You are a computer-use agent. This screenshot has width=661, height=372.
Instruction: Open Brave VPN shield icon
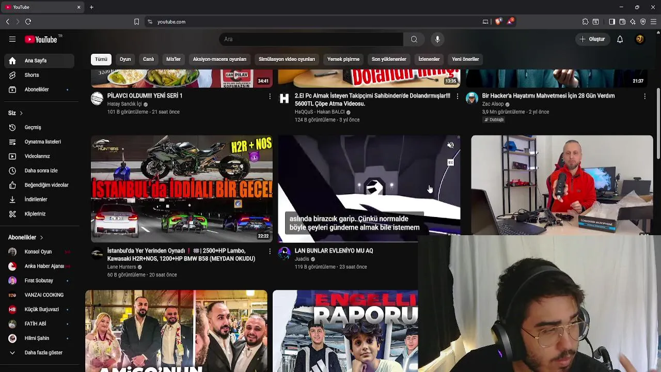643,22
